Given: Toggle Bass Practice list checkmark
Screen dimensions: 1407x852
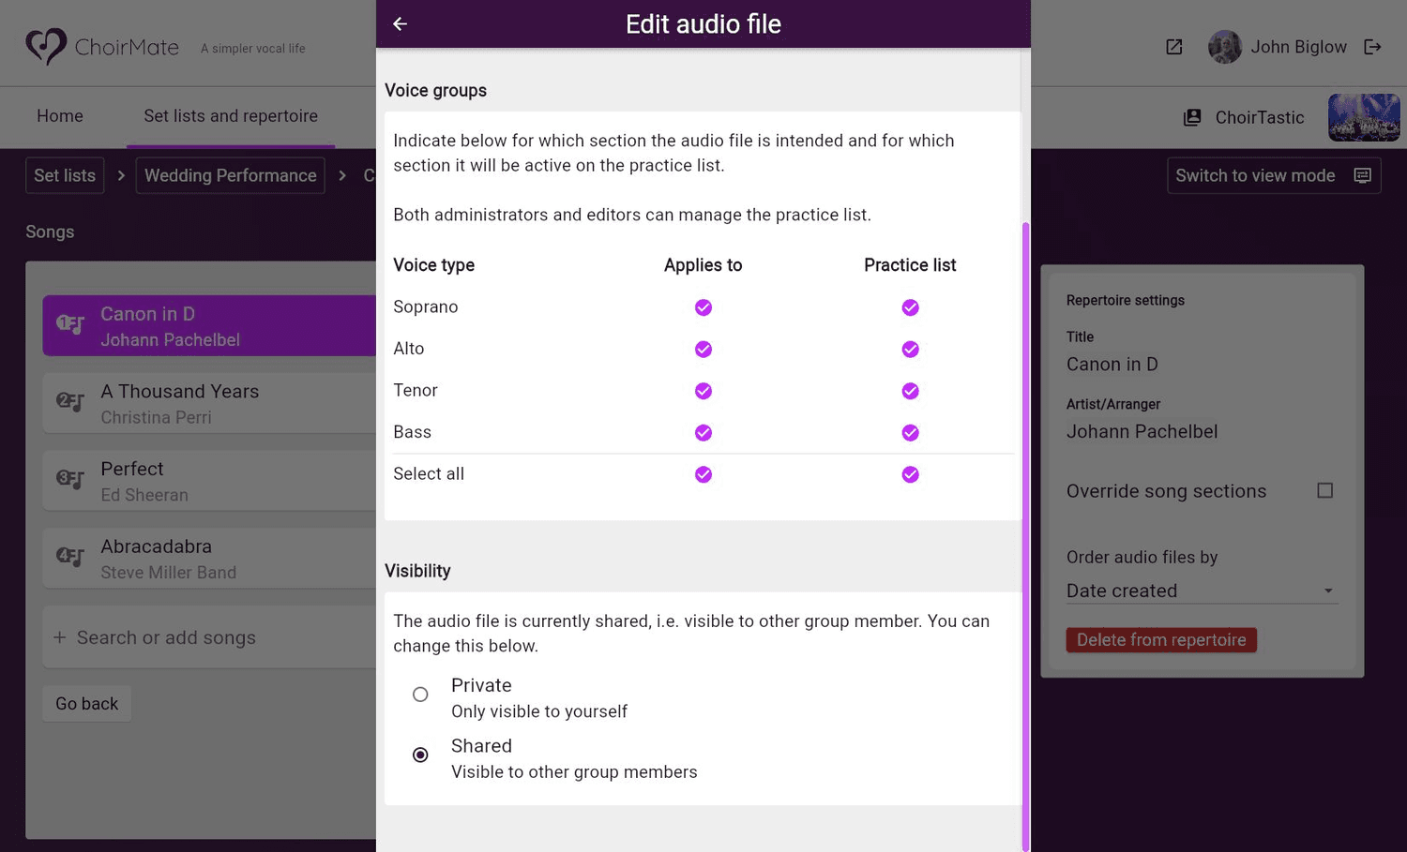Looking at the screenshot, I should click(910, 433).
